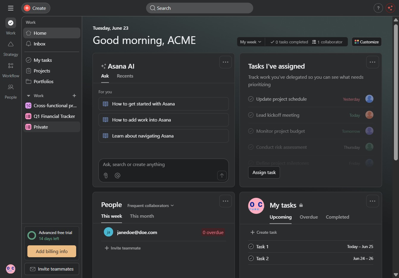
Task: Open My tasks widget more options menu
Action: click(x=373, y=201)
